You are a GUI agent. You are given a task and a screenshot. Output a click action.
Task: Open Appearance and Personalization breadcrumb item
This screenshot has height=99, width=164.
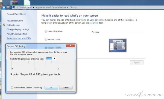coord(51,7)
